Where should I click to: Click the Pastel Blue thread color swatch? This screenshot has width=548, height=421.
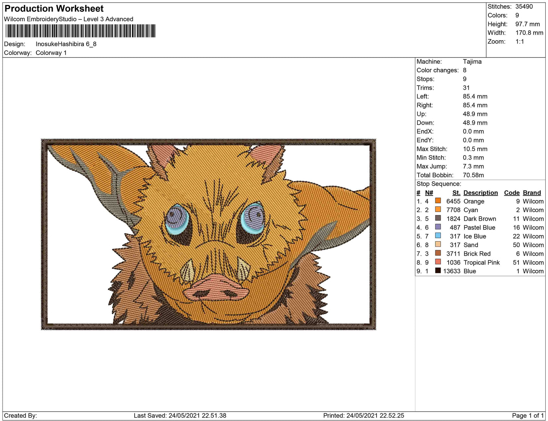[438, 227]
